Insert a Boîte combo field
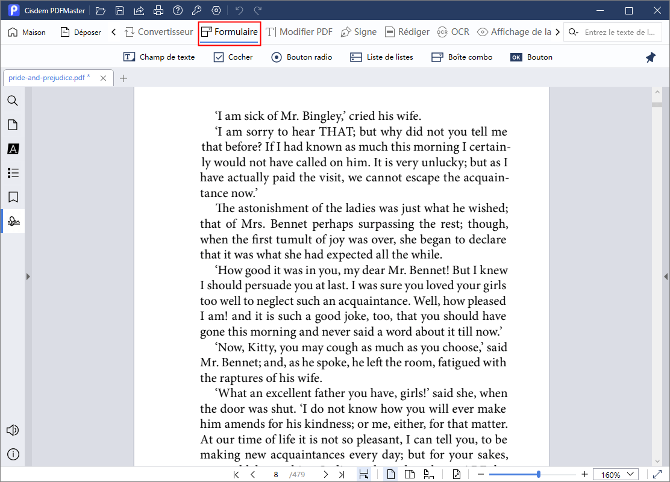The image size is (670, 482). (462, 57)
